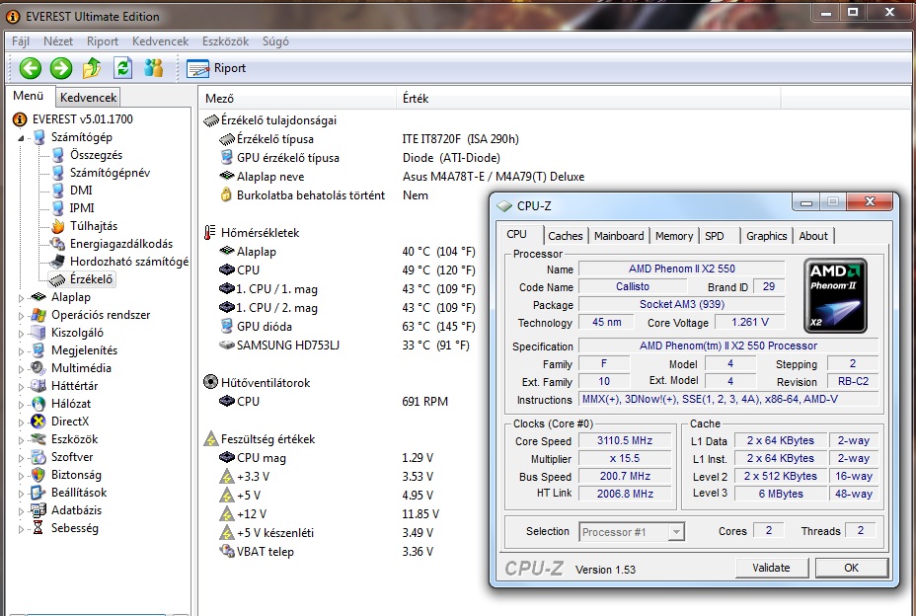Image resolution: width=916 pixels, height=616 pixels.
Task: Click the AMD Phenom II logo in CPU-Z
Action: tap(835, 295)
